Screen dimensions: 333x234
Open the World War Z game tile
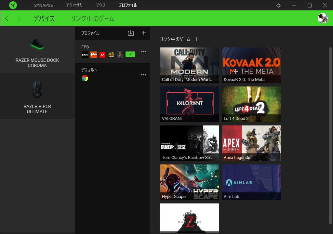[x=190, y=218]
